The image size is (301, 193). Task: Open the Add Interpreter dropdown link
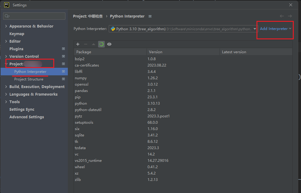pos(276,29)
